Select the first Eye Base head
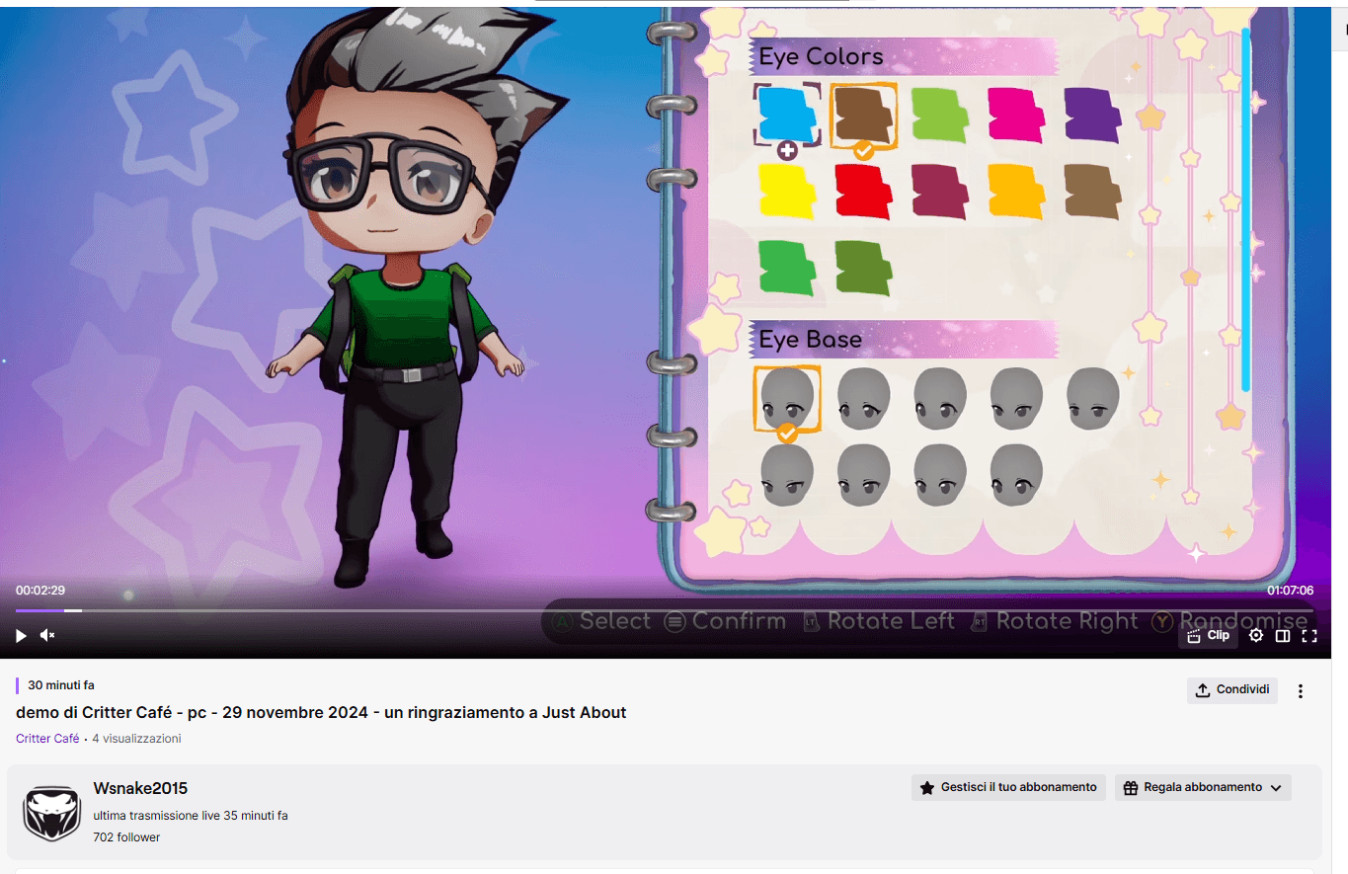The width and height of the screenshot is (1348, 874). (x=787, y=398)
